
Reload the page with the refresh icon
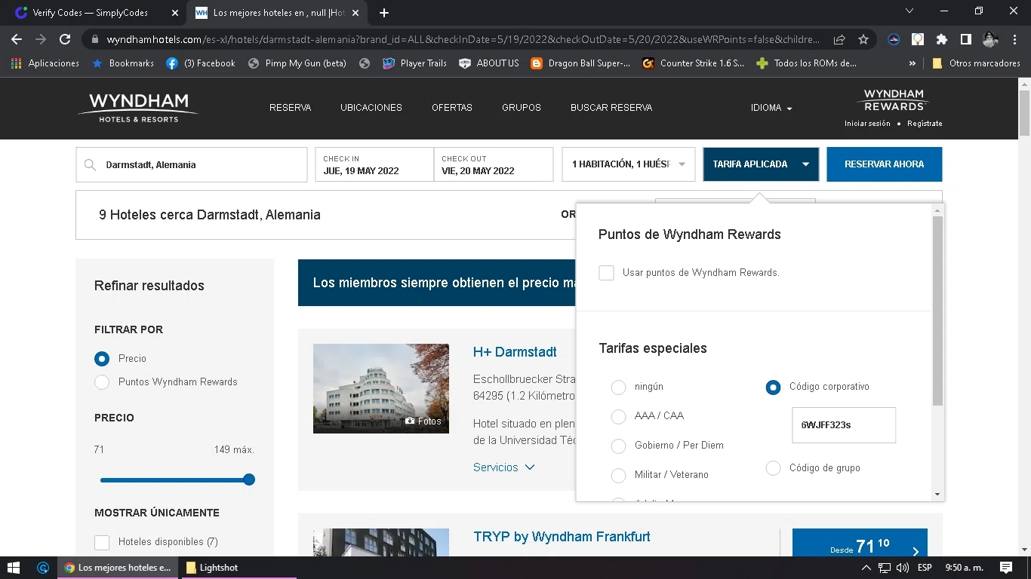click(65, 39)
